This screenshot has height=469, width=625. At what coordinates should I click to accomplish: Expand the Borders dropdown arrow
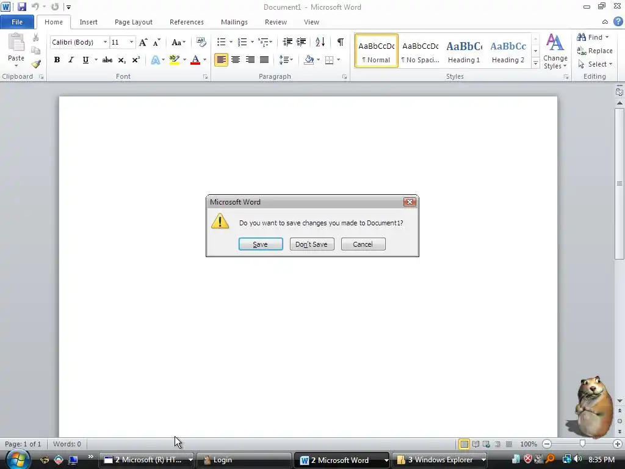click(338, 60)
